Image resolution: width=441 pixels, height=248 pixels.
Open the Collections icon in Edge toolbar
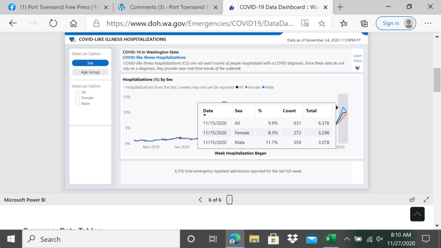[x=364, y=23]
